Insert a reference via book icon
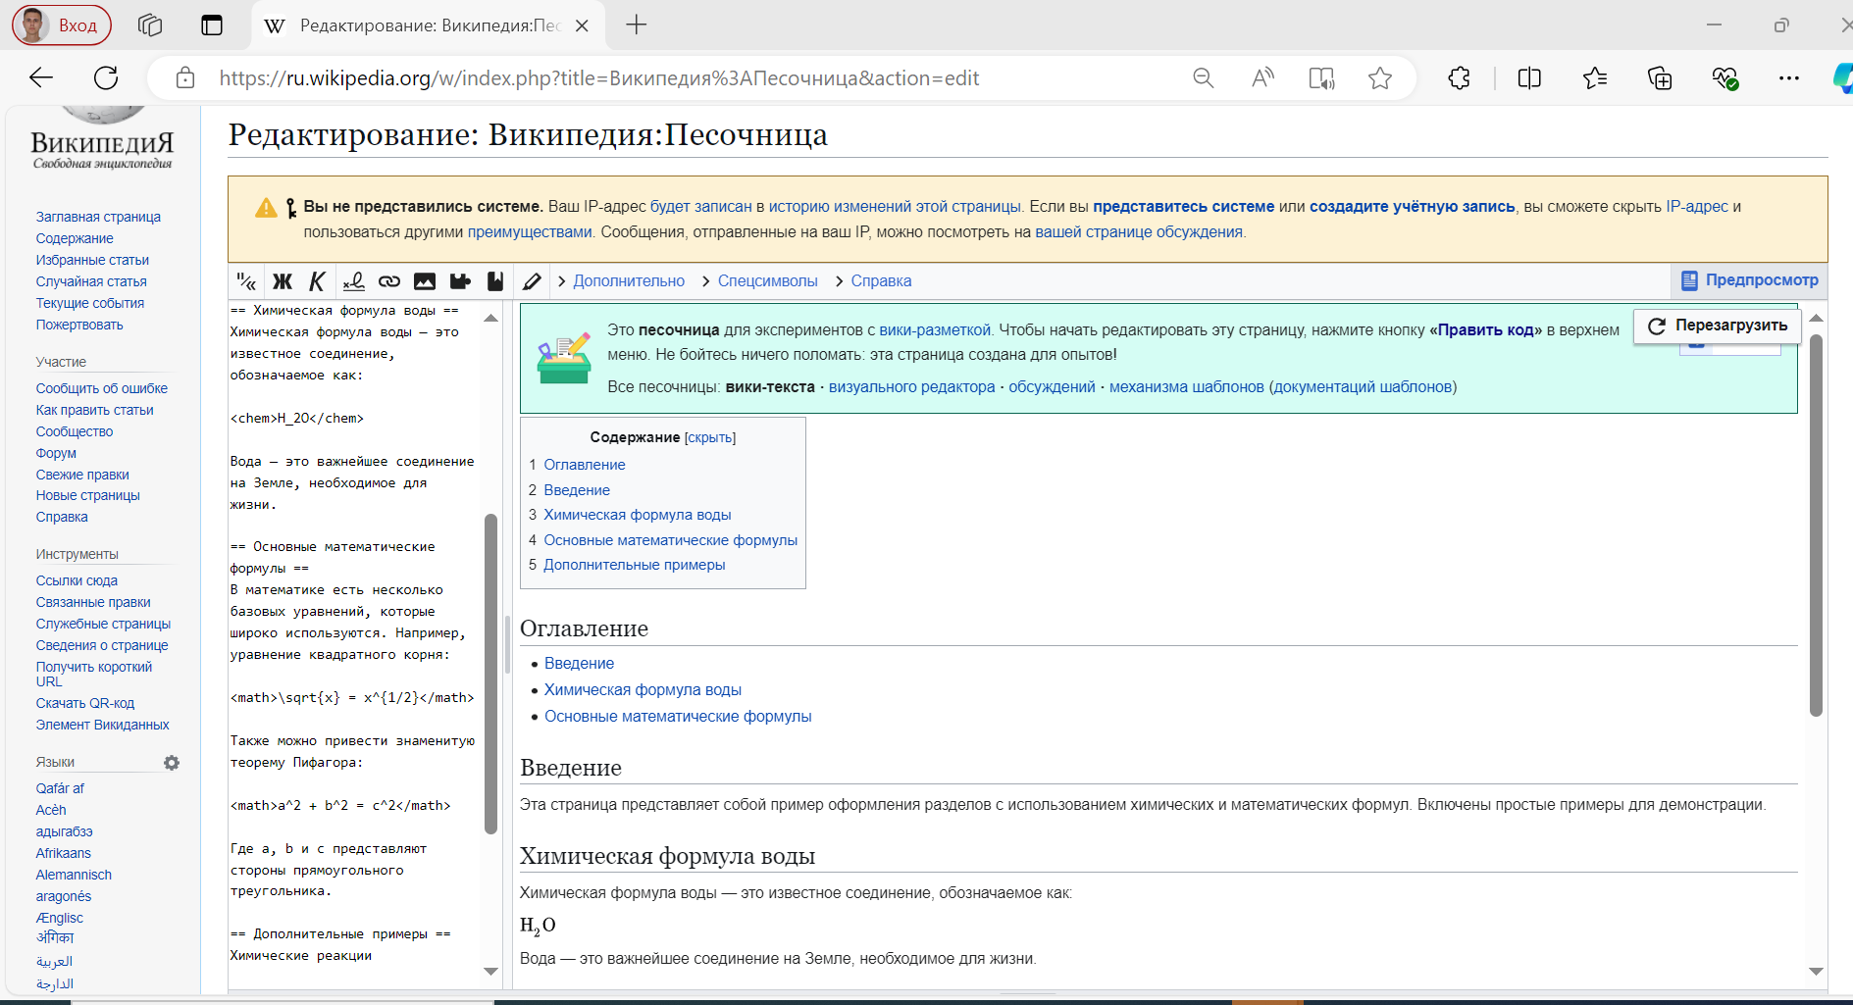Image resolution: width=1853 pixels, height=1005 pixels. coord(495,281)
